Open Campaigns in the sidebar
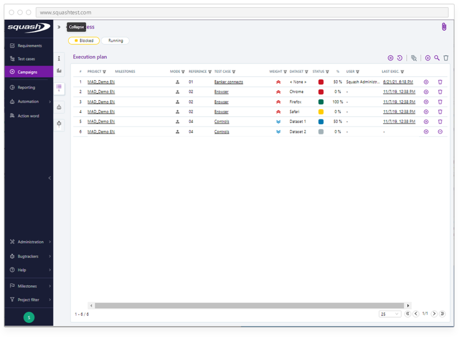The width and height of the screenshot is (469, 341). pos(29,72)
